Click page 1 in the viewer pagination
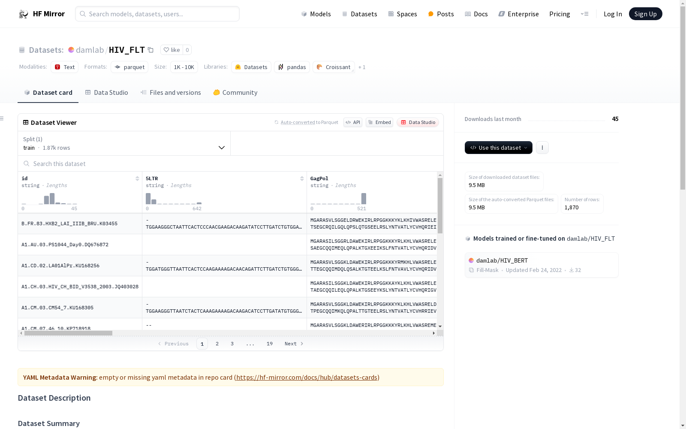The height and width of the screenshot is (429, 686). tap(202, 344)
